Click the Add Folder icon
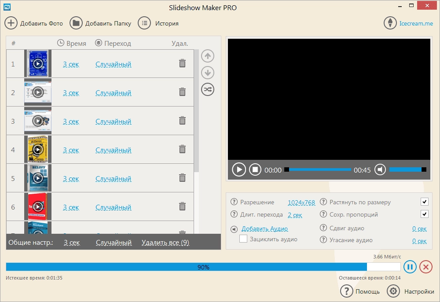Image resolution: width=440 pixels, height=302 pixels. [76, 23]
